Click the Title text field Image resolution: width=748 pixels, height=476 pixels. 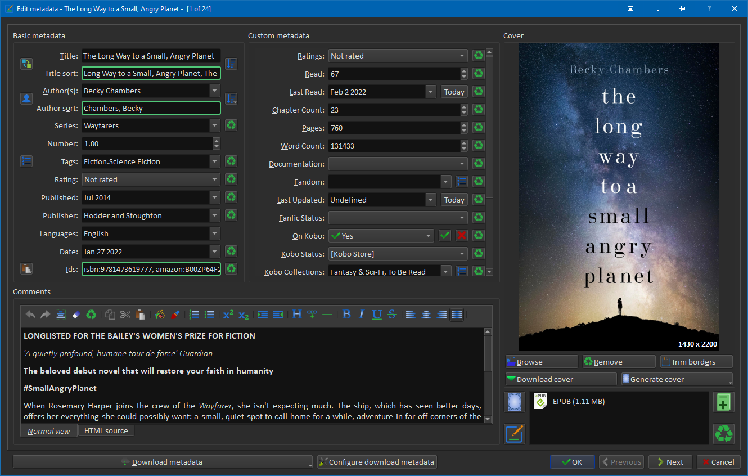tap(150, 56)
